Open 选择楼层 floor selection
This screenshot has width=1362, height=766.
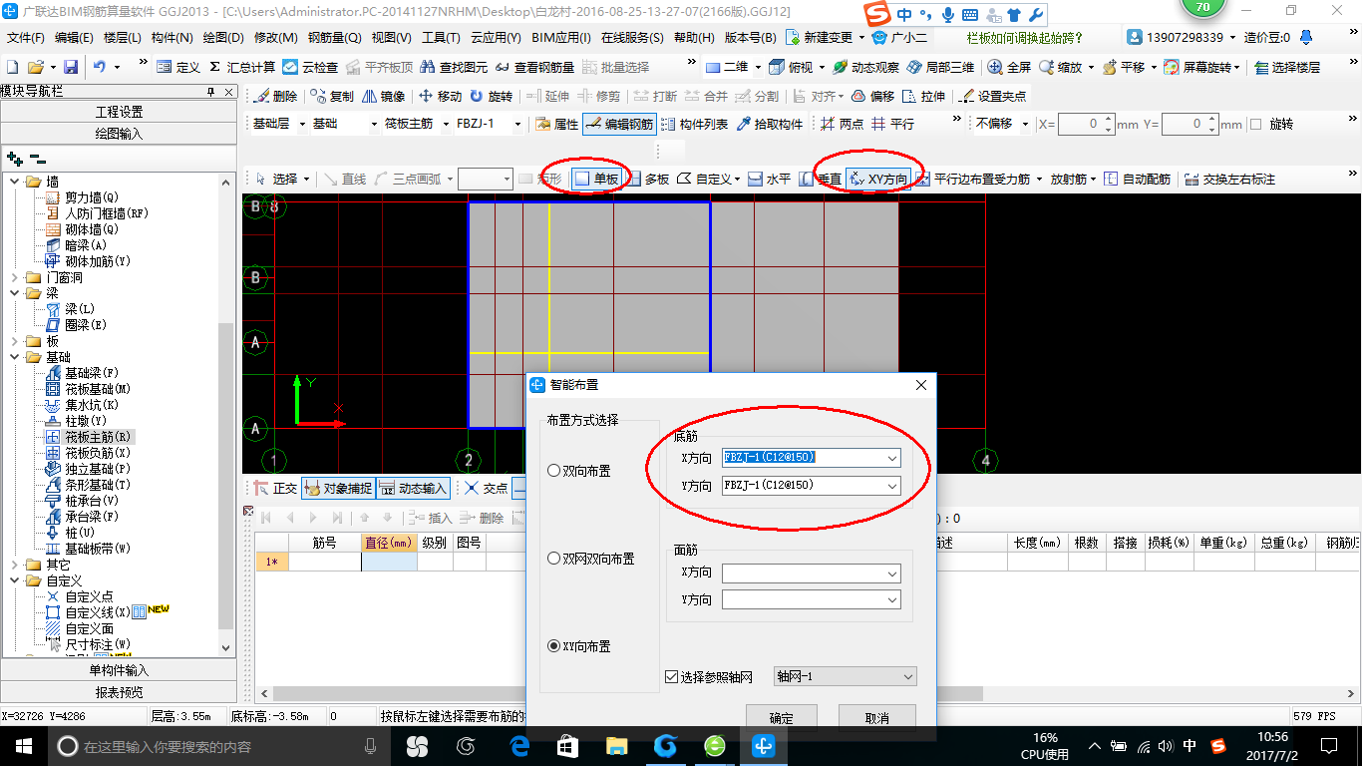click(x=1287, y=67)
